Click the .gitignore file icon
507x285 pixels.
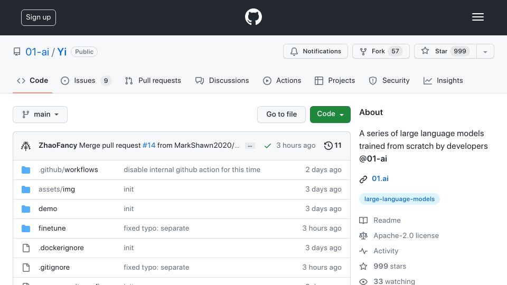26,268
